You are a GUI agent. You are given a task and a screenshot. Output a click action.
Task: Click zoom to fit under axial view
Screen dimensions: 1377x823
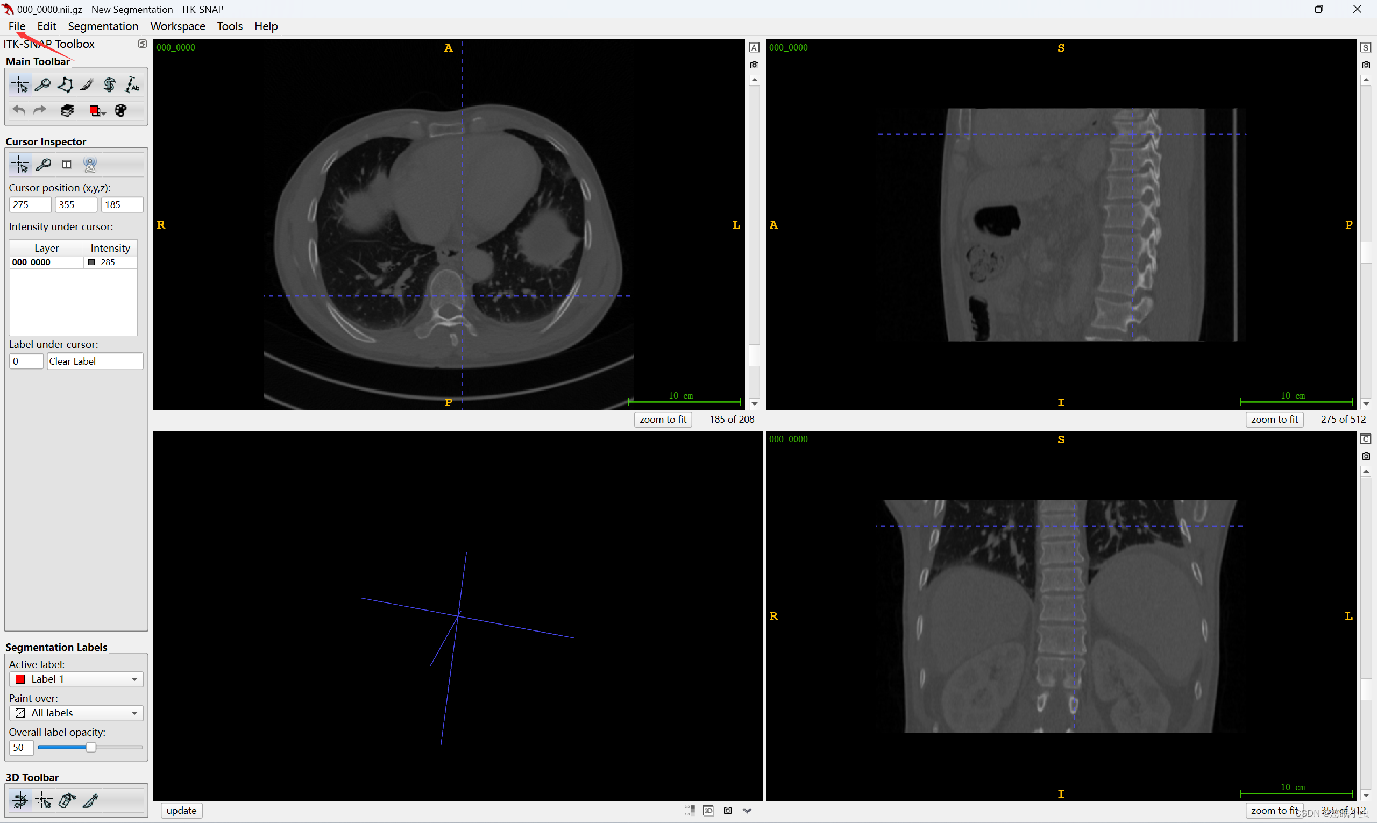663,419
